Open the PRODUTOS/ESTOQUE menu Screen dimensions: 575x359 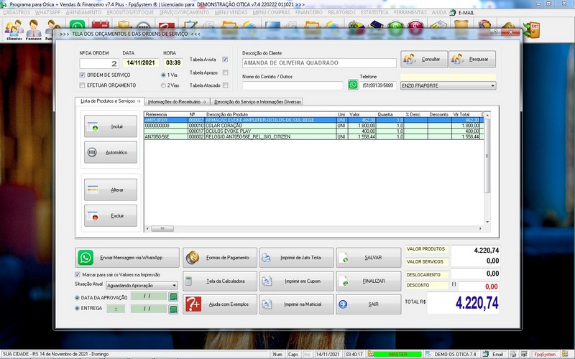(130, 12)
